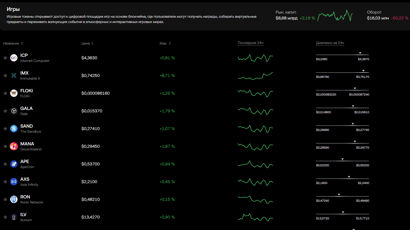
Task: Click the FLOKI coin logo
Action: [14, 93]
